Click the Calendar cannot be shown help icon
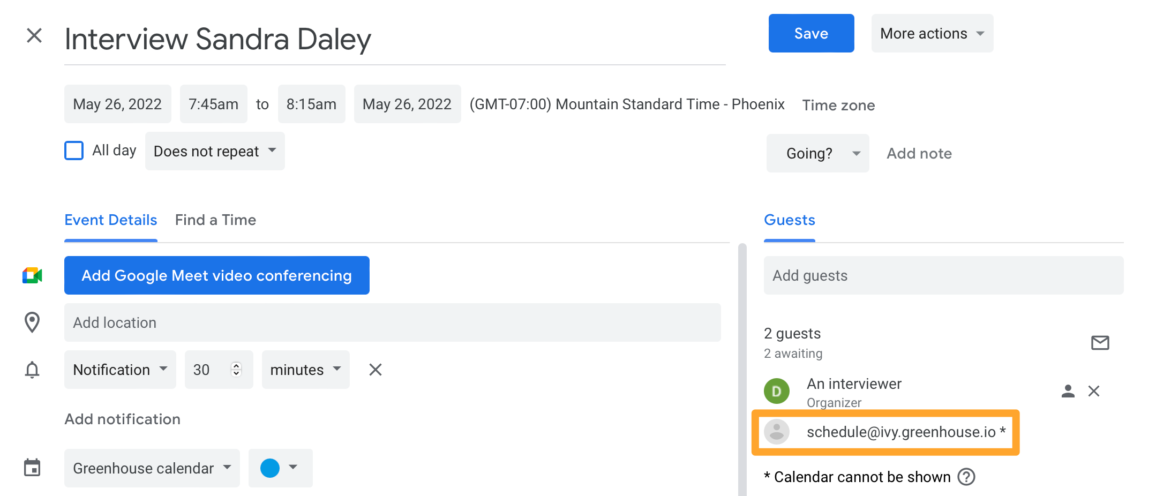Image resolution: width=1156 pixels, height=496 pixels. click(966, 477)
